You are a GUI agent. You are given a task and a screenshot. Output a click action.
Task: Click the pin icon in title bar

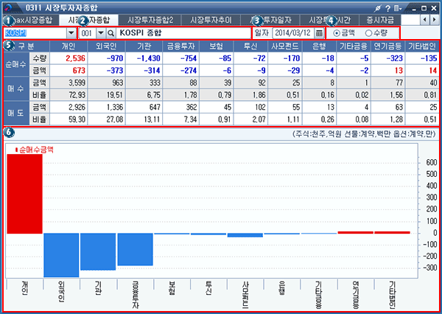click(377, 8)
